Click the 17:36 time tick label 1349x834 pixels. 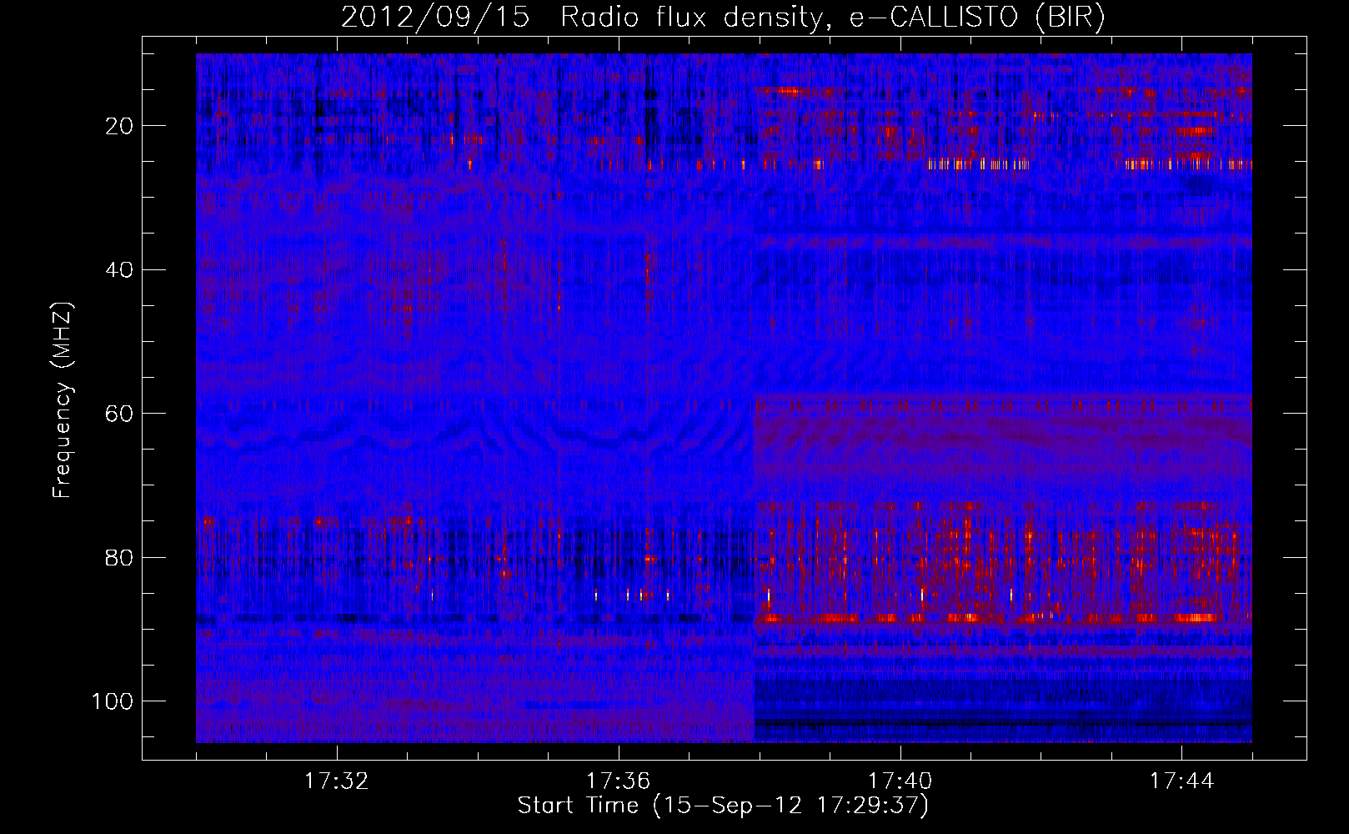pyautogui.click(x=619, y=781)
